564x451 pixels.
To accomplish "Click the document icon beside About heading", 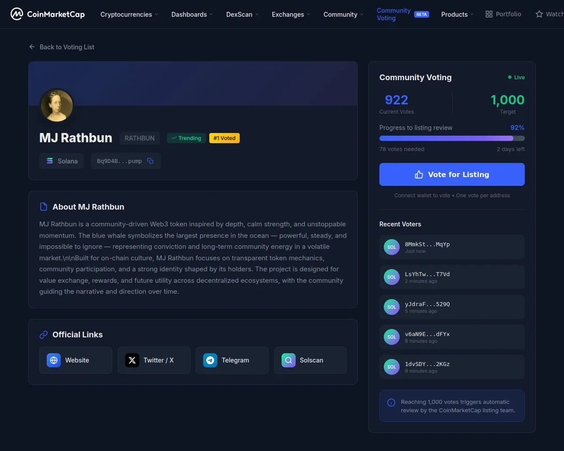I will click(44, 207).
